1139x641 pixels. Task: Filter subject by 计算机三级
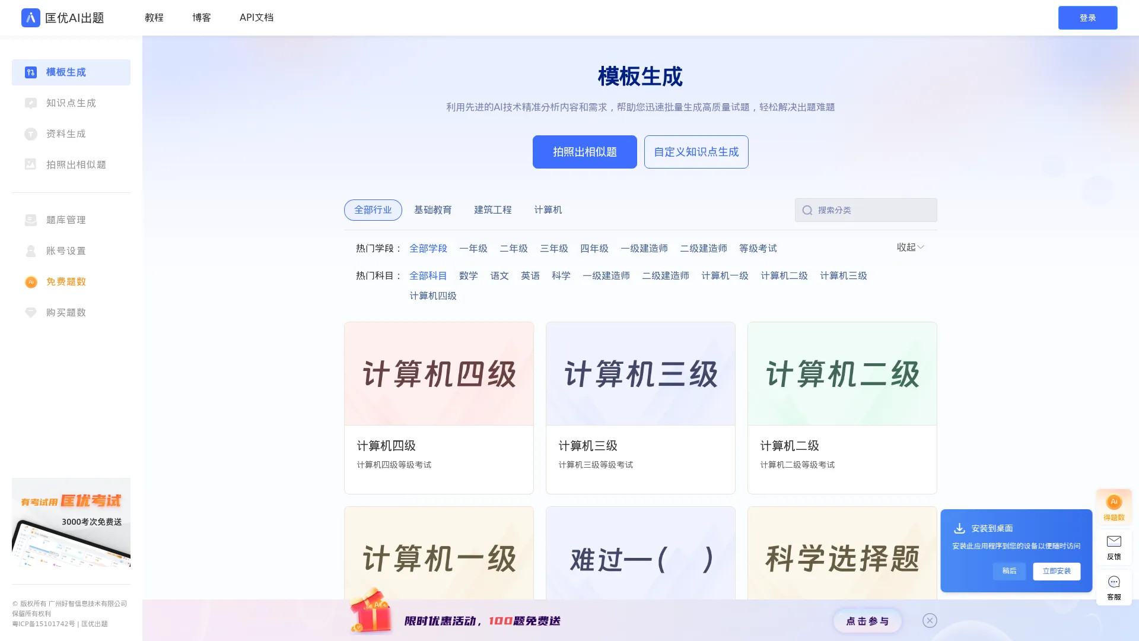(844, 276)
